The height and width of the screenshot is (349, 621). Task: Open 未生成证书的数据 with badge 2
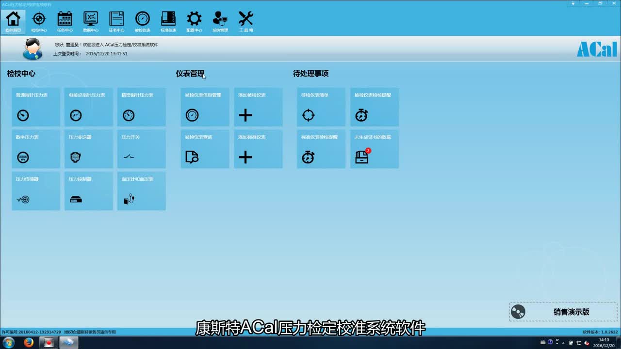click(374, 149)
